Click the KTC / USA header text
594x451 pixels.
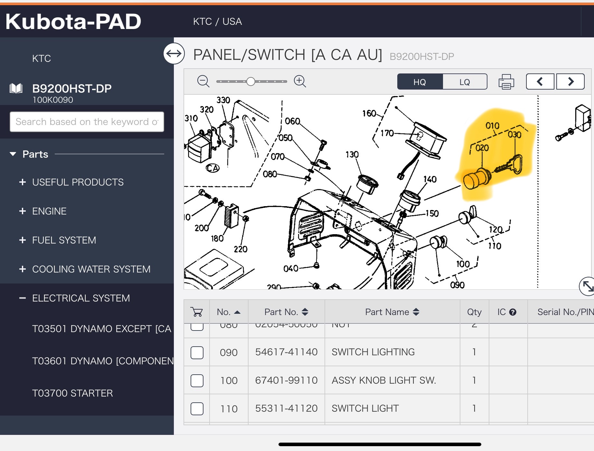pyautogui.click(x=217, y=21)
